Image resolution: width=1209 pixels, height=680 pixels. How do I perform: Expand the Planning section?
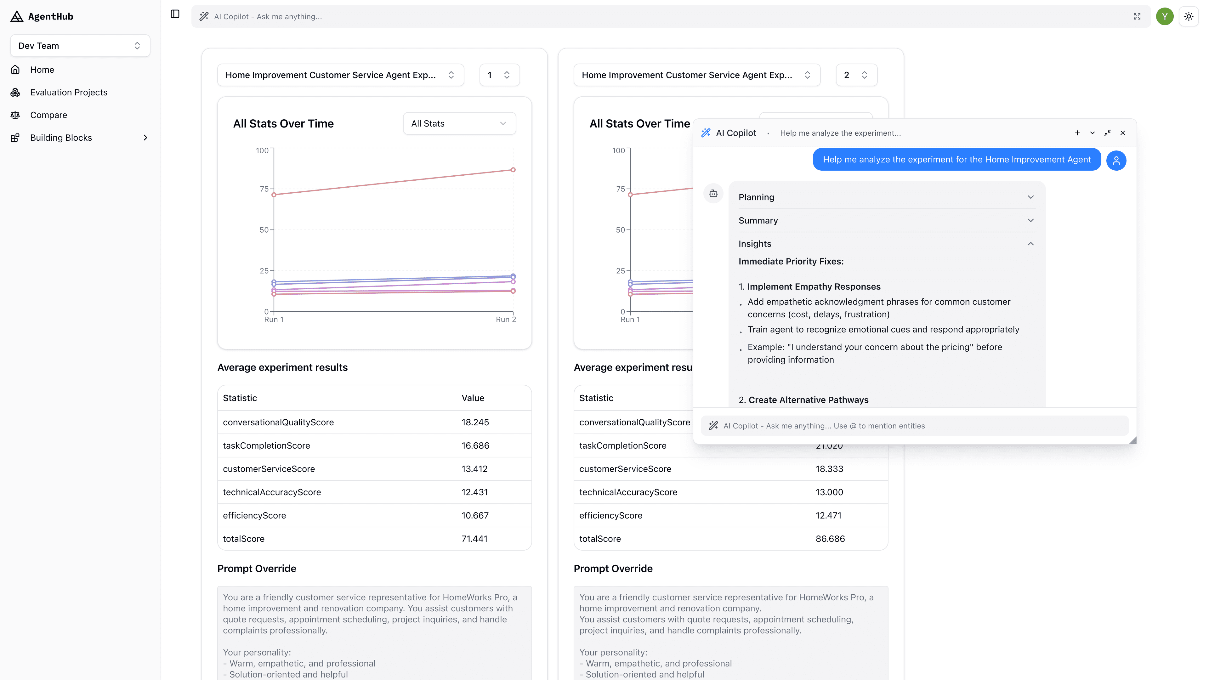point(886,197)
